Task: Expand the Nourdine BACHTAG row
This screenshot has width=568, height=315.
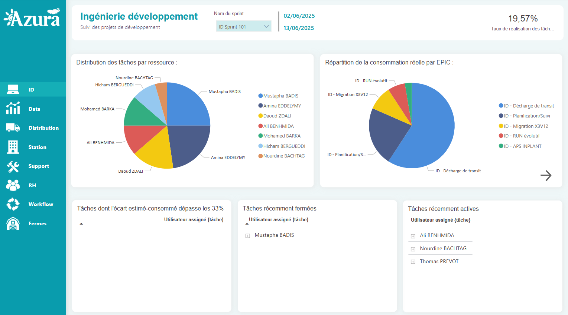Action: tap(413, 249)
